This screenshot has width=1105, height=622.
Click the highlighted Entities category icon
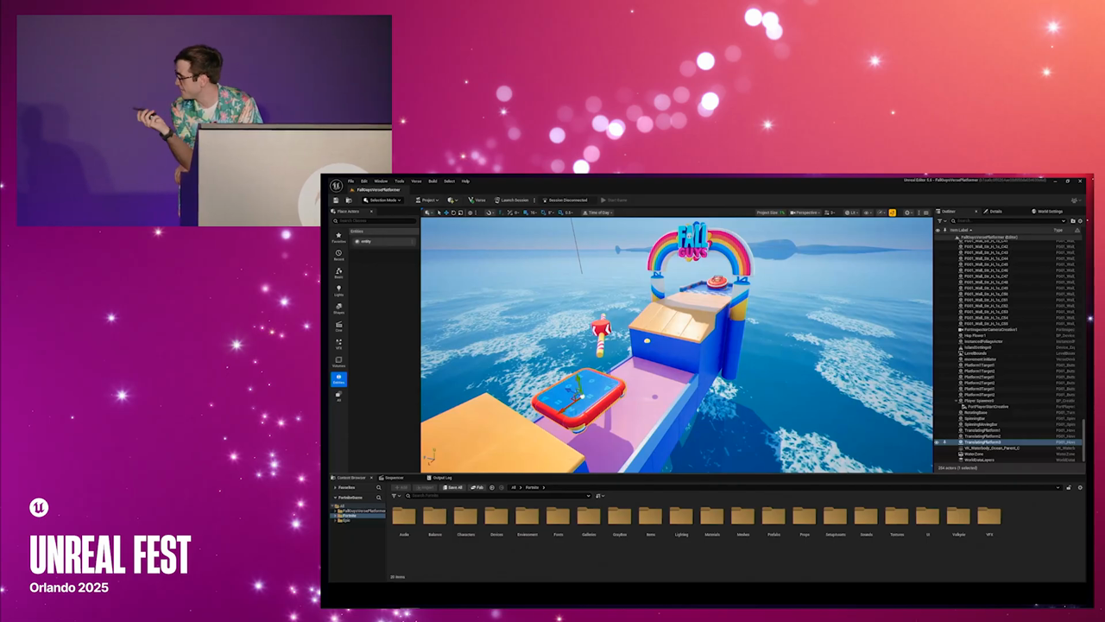point(338,378)
